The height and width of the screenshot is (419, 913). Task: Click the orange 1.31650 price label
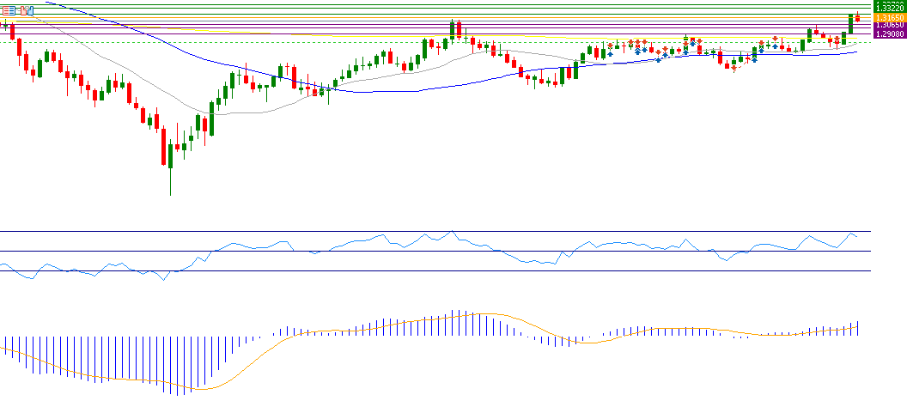(x=888, y=16)
